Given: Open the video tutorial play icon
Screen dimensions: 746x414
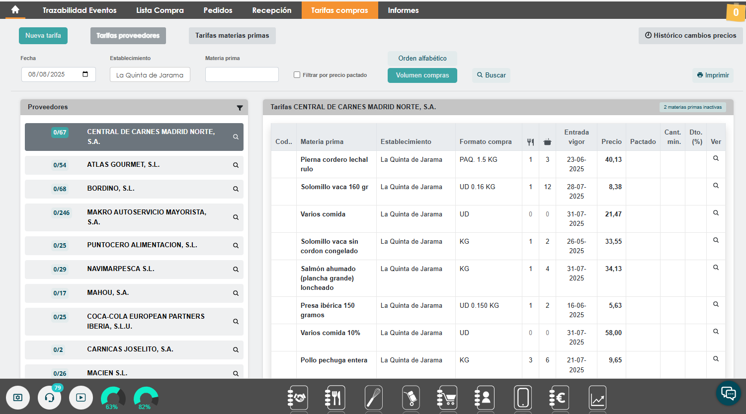Looking at the screenshot, I should (81, 397).
